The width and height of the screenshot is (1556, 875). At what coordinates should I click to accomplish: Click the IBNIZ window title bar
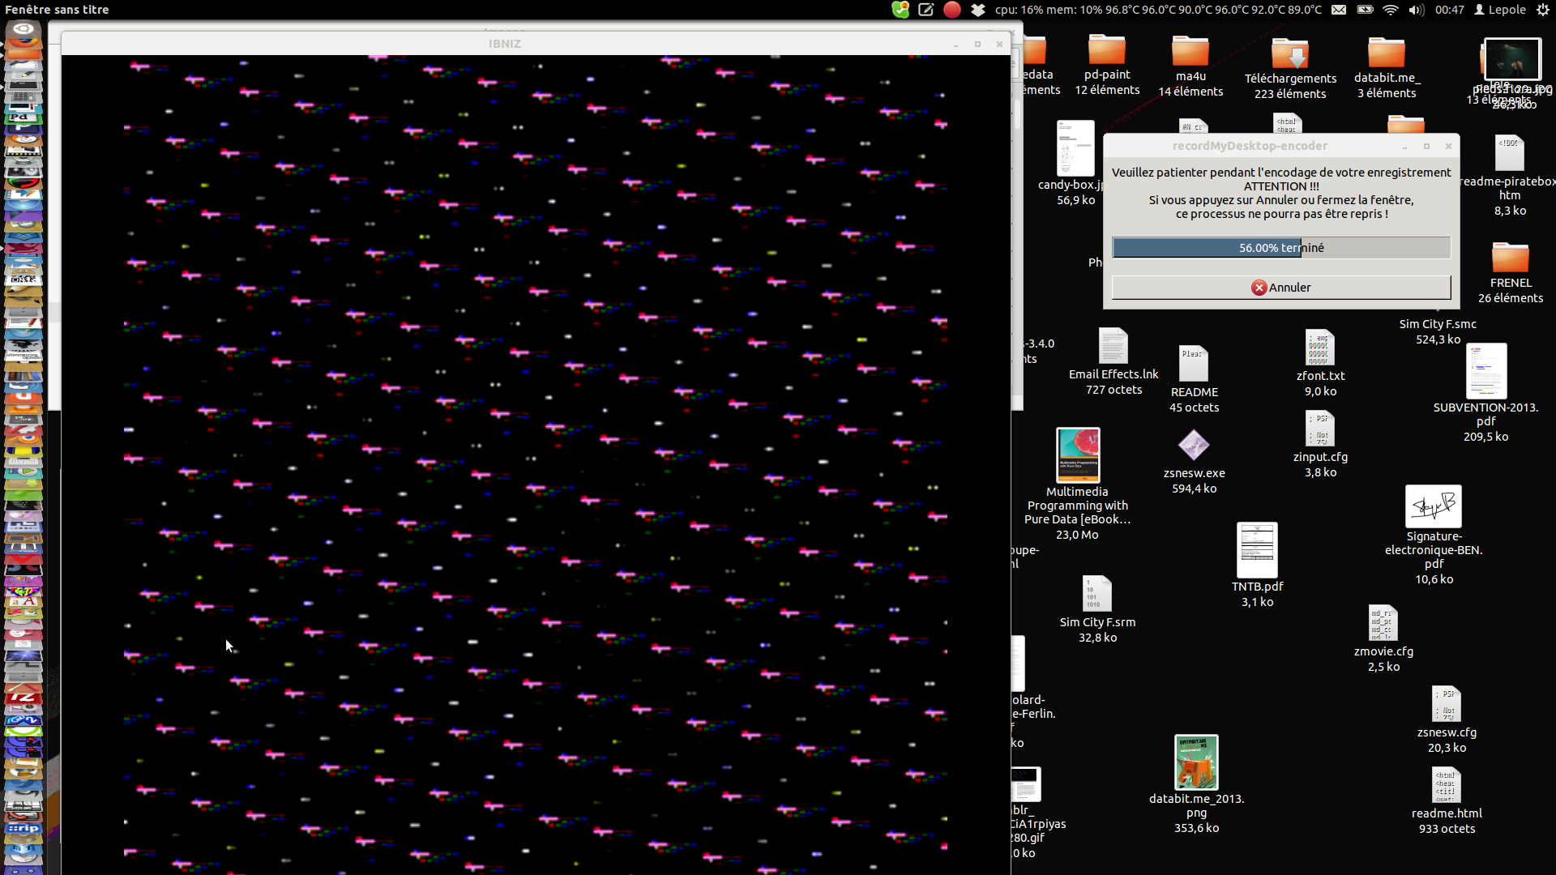click(x=504, y=44)
